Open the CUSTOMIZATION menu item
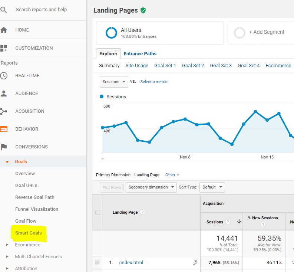This screenshot has width=294, height=272. coord(34,48)
